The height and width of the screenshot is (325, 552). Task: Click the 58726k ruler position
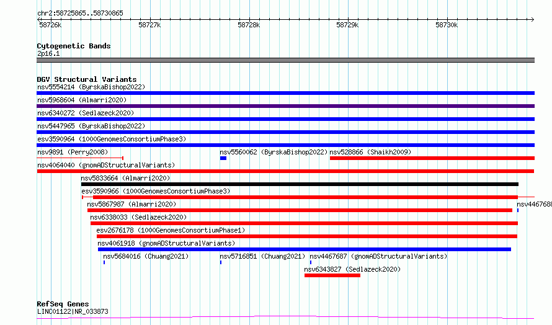click(x=50, y=25)
